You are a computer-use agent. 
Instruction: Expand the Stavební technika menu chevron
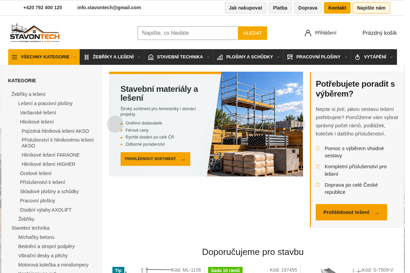click(x=208, y=57)
